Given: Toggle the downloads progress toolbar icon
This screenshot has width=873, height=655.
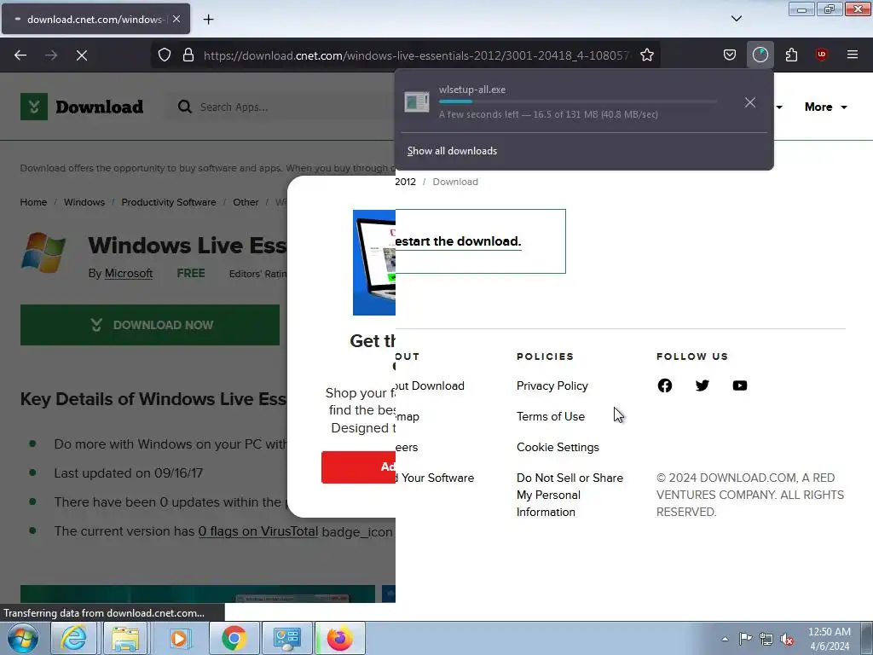Looking at the screenshot, I should pyautogui.click(x=760, y=55).
